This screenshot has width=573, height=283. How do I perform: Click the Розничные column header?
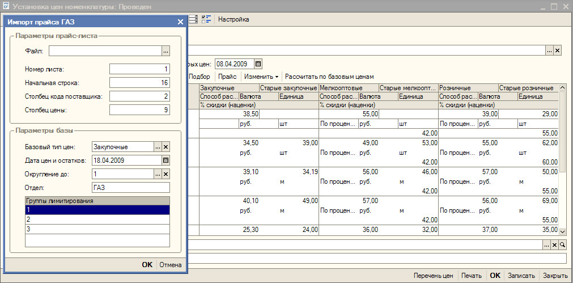[x=468, y=88]
